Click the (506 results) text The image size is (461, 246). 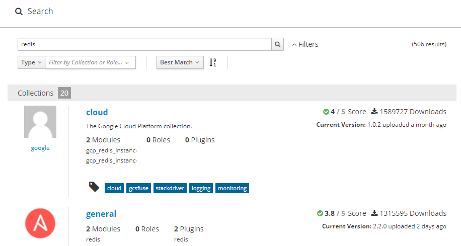(429, 44)
